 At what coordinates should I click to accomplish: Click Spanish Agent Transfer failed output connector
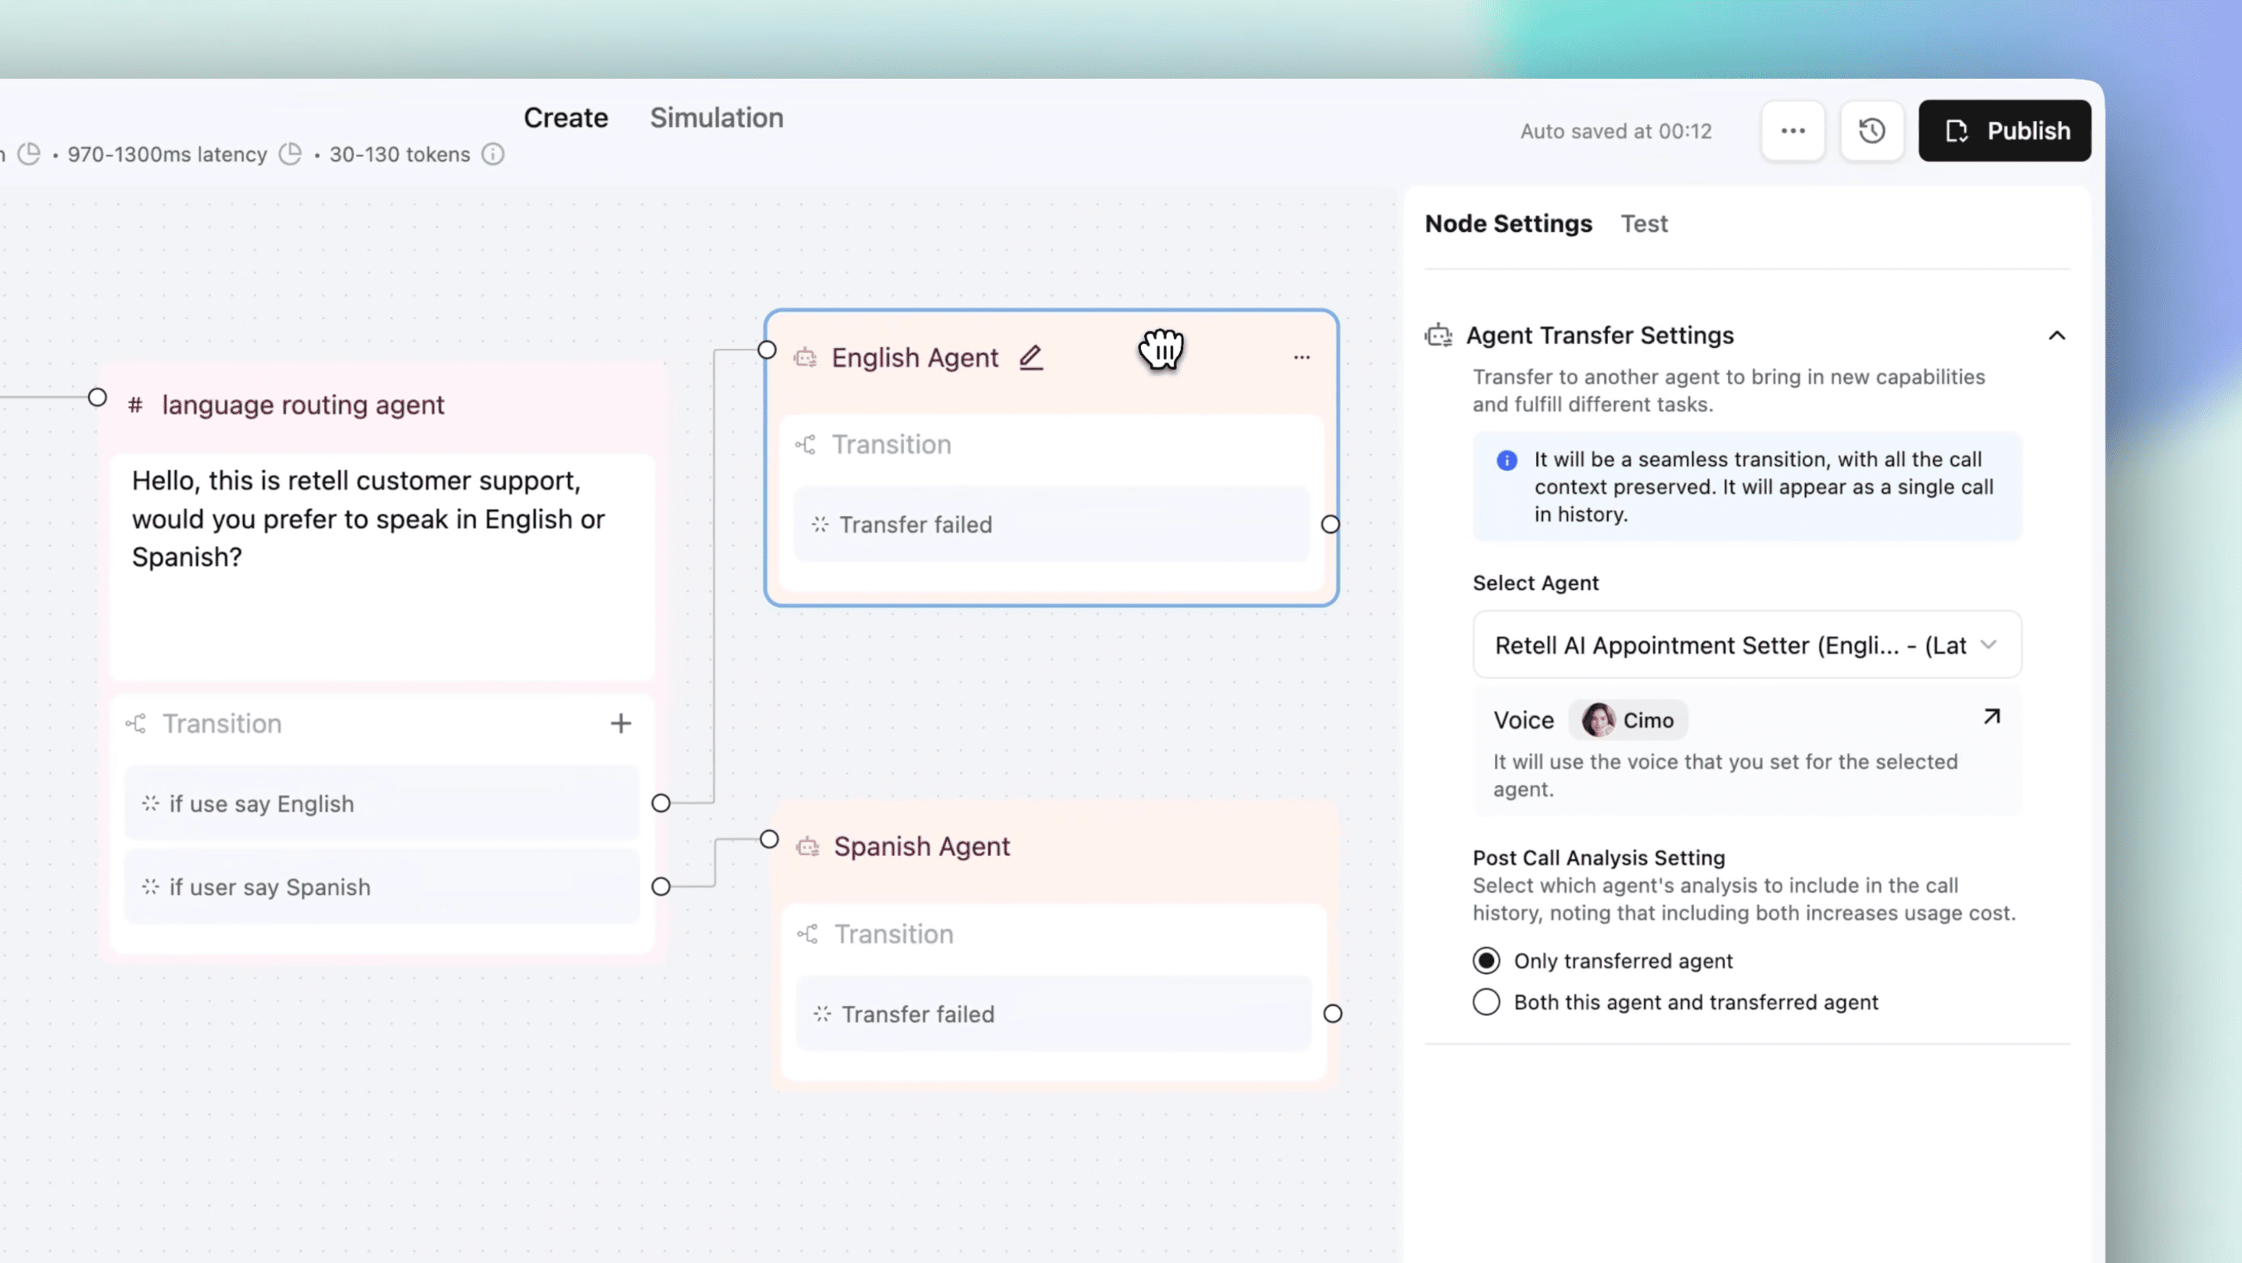click(1332, 1014)
